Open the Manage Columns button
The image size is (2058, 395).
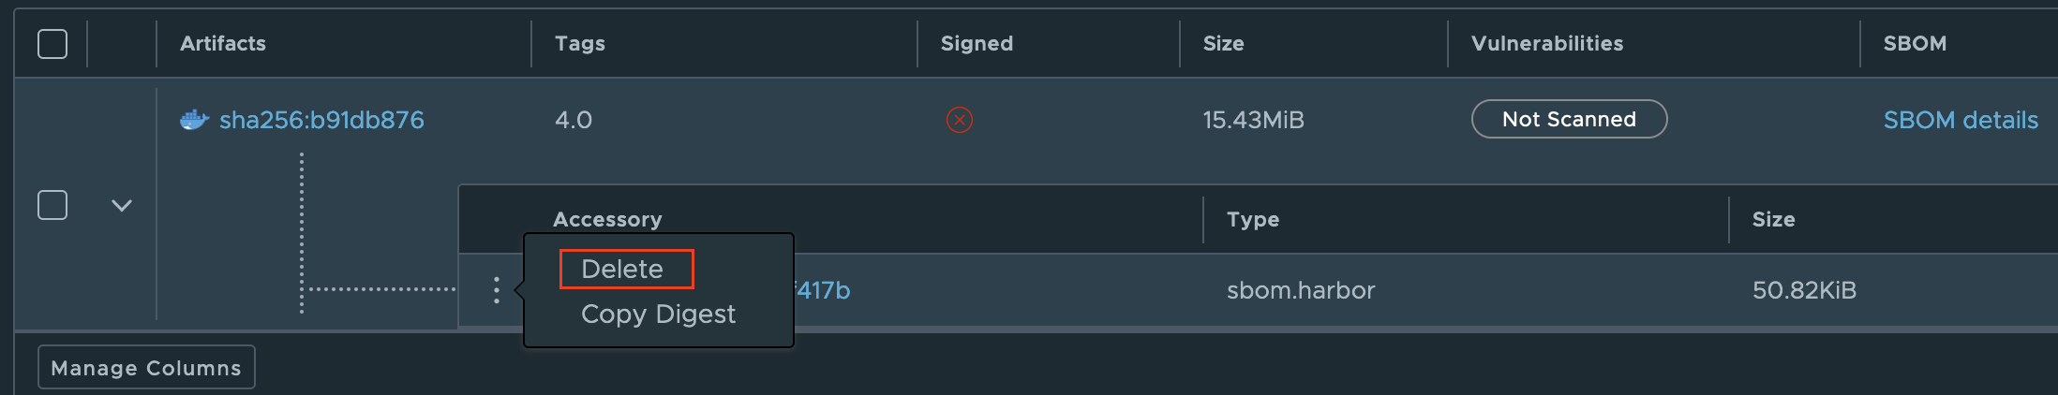pyautogui.click(x=146, y=368)
